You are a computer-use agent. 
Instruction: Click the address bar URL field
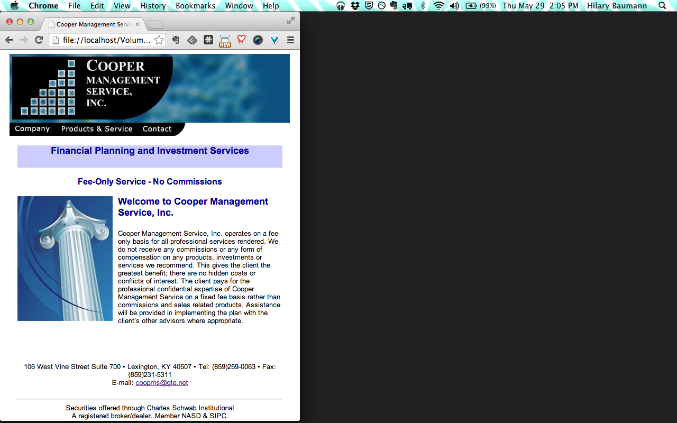106,40
